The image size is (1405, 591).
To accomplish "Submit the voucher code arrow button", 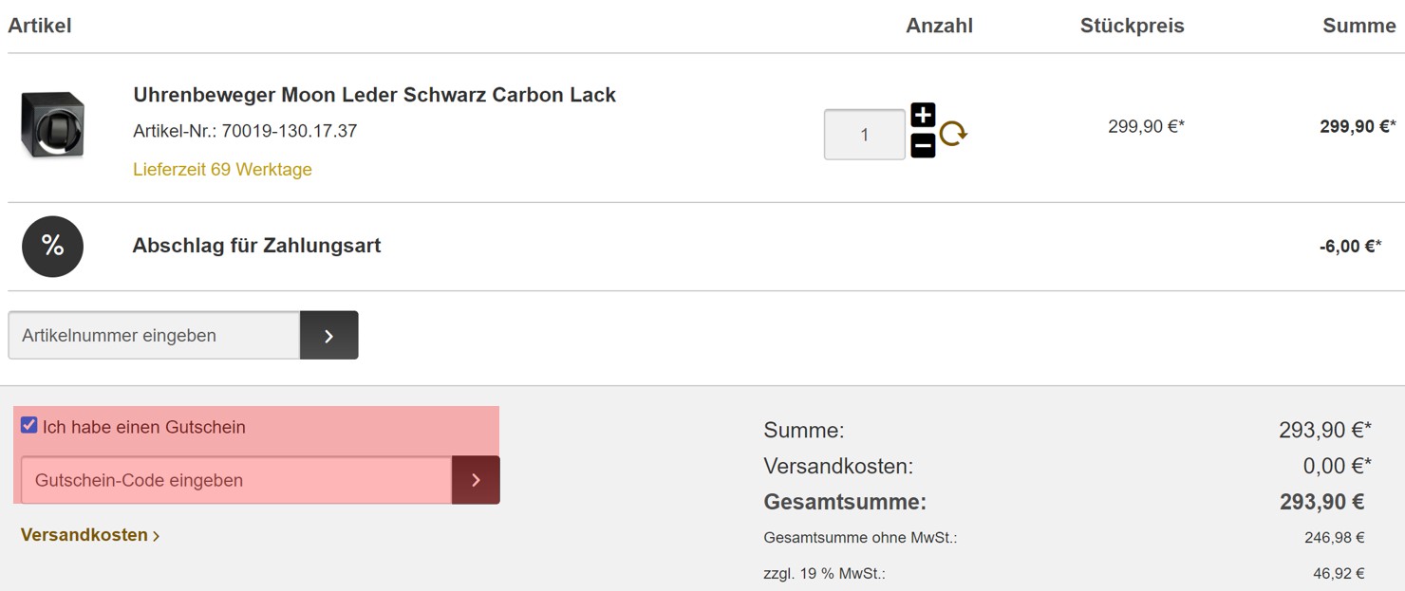I will [476, 480].
